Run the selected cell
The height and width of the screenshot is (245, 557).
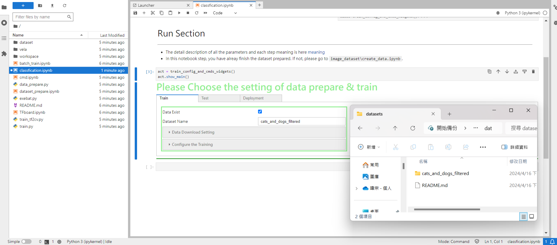179,13
